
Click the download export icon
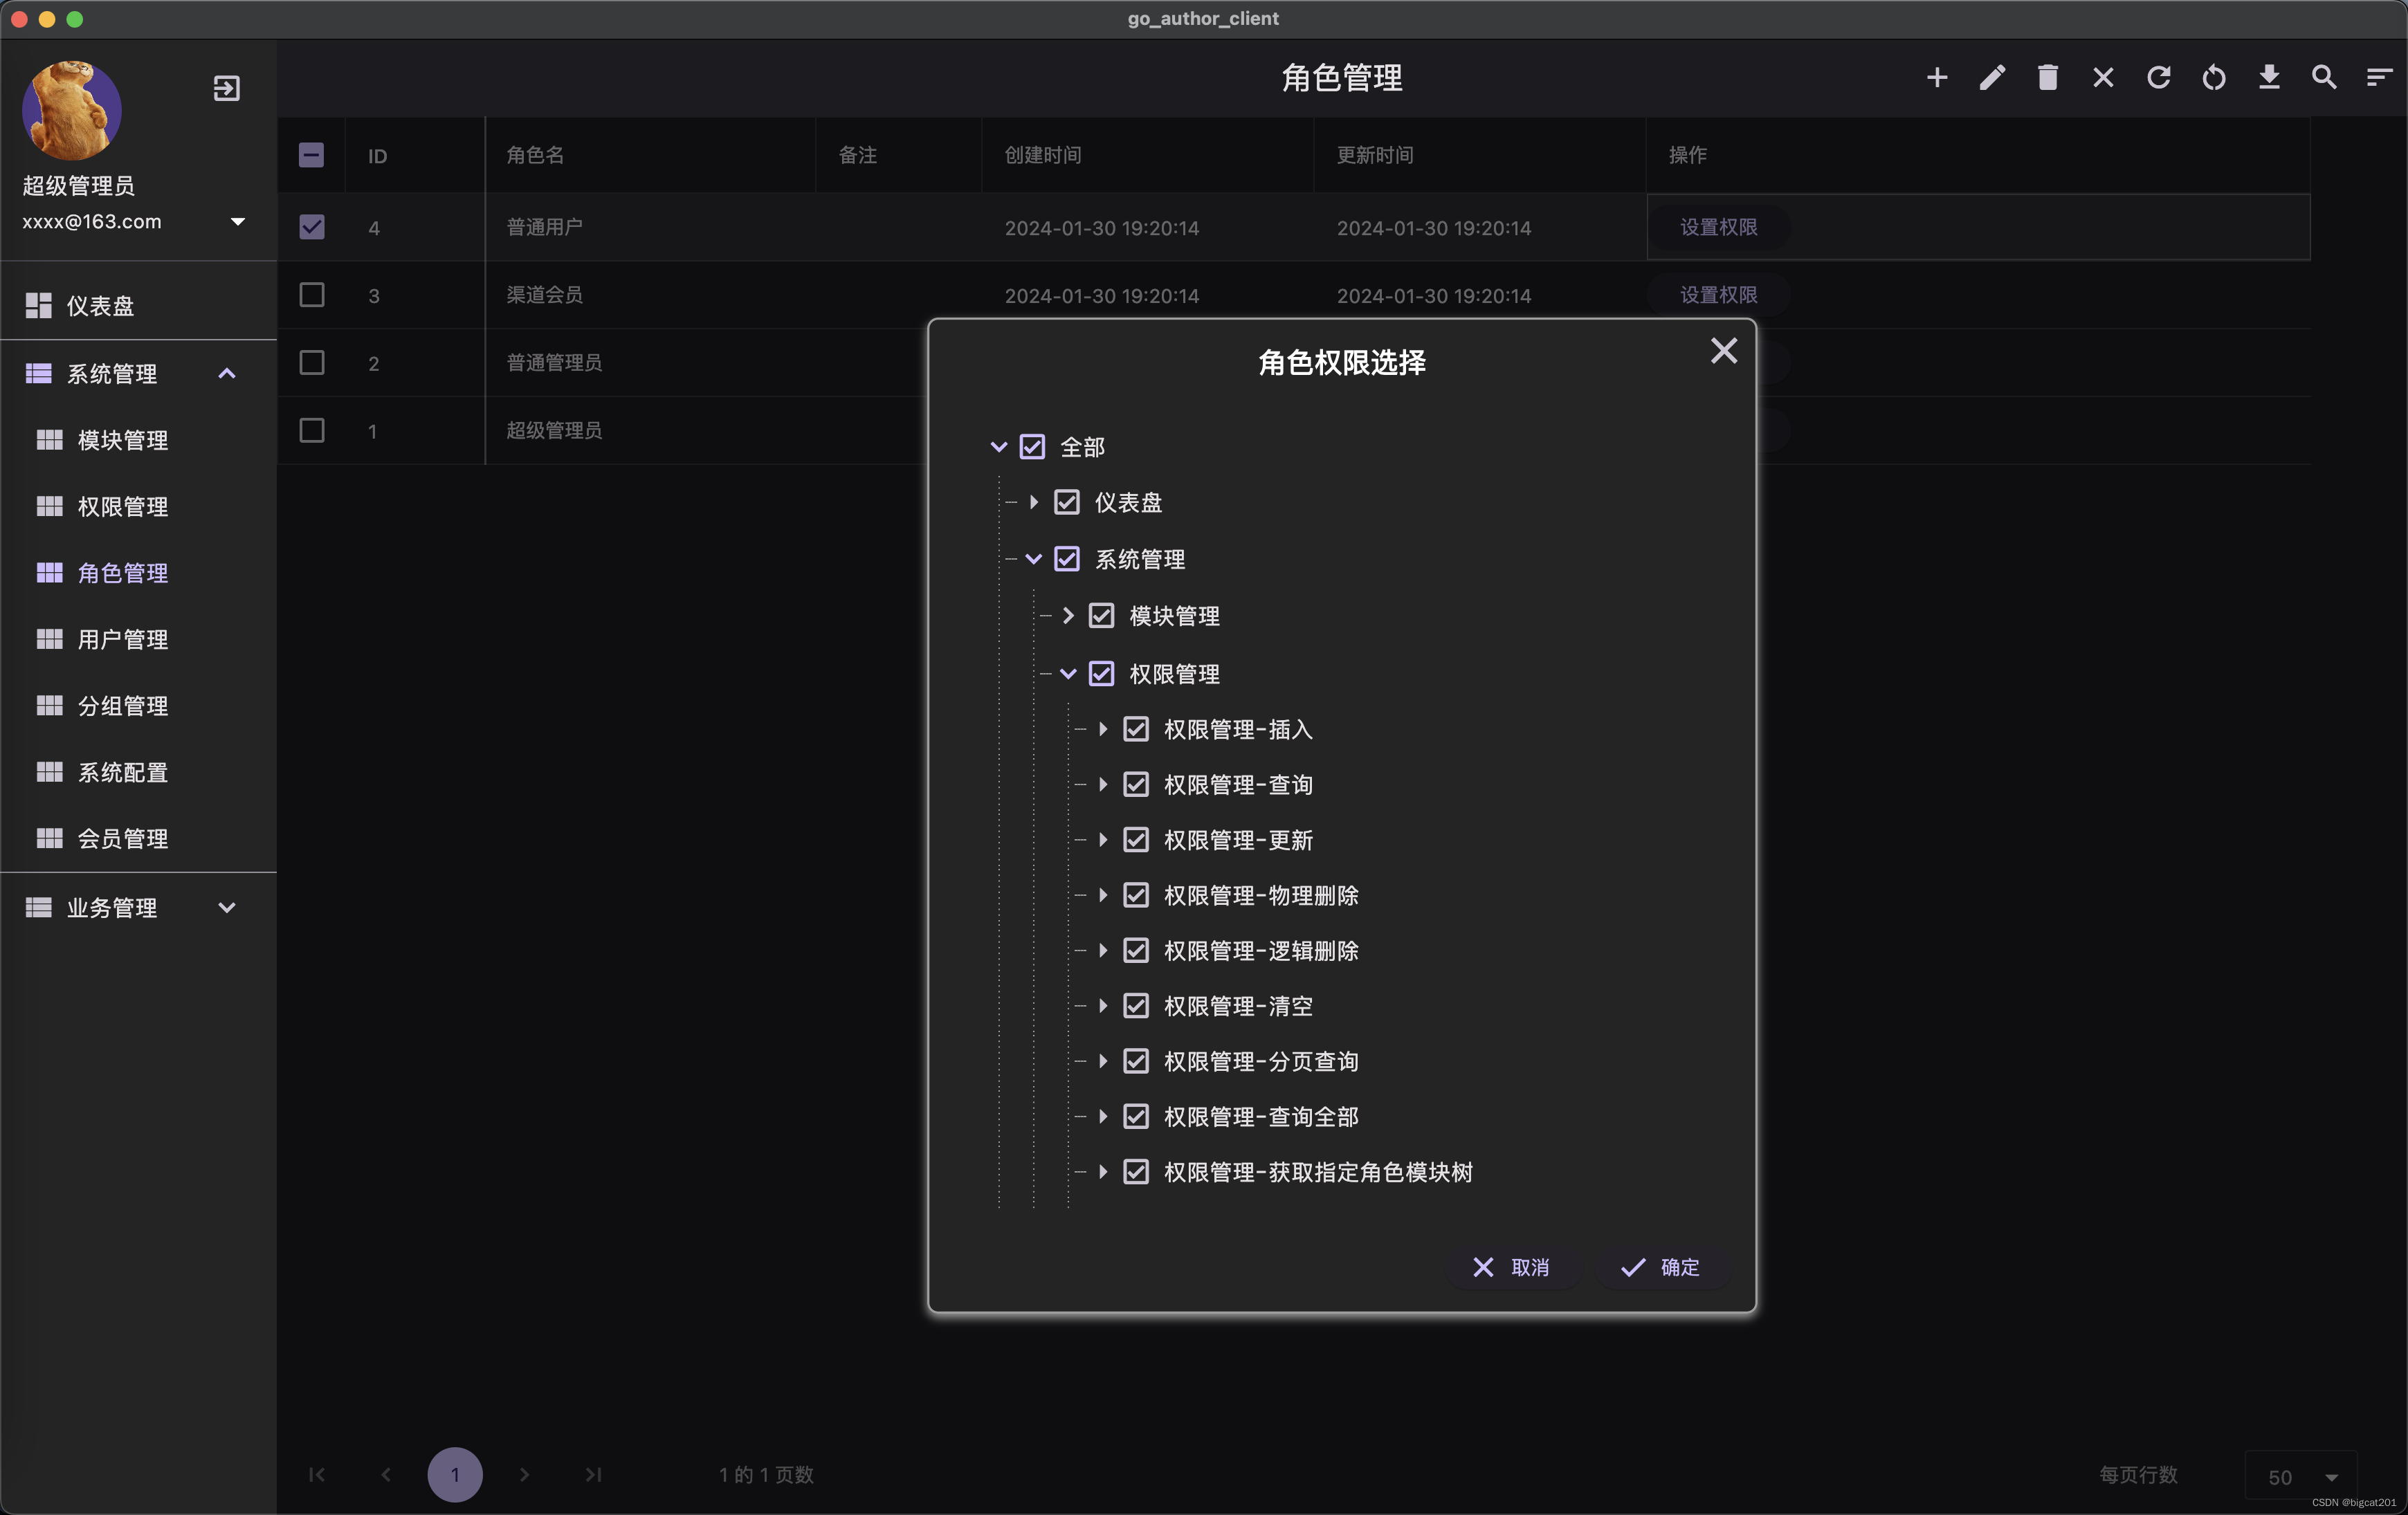pos(2270,77)
